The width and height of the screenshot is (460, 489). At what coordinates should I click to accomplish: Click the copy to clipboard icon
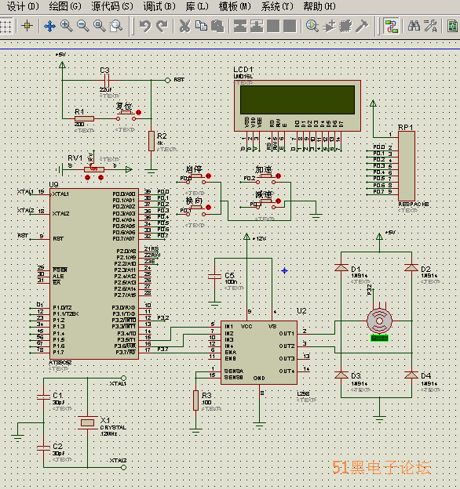coord(202,26)
